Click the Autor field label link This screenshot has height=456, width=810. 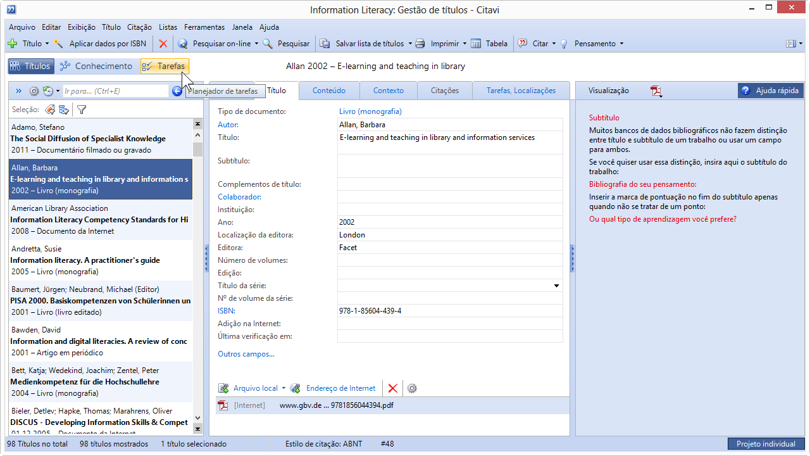228,124
